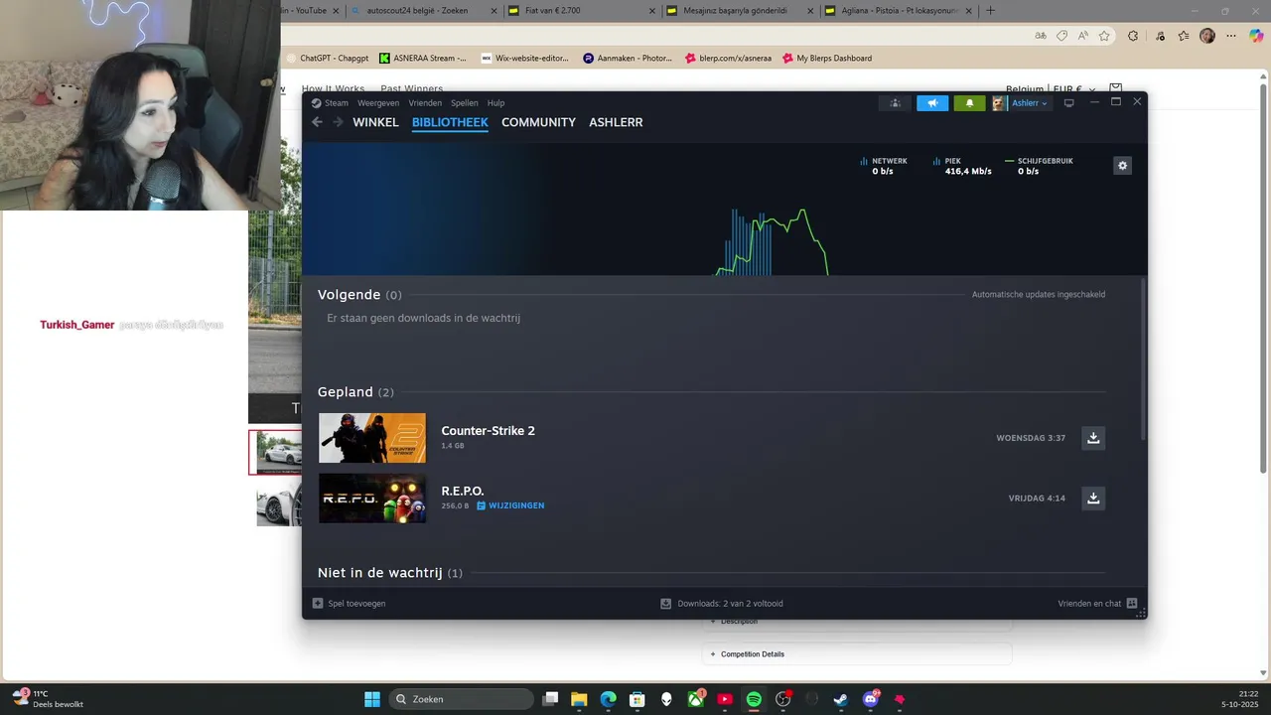Click the Volgende (0) section header
Screen dimensions: 1271x715
(x=359, y=295)
